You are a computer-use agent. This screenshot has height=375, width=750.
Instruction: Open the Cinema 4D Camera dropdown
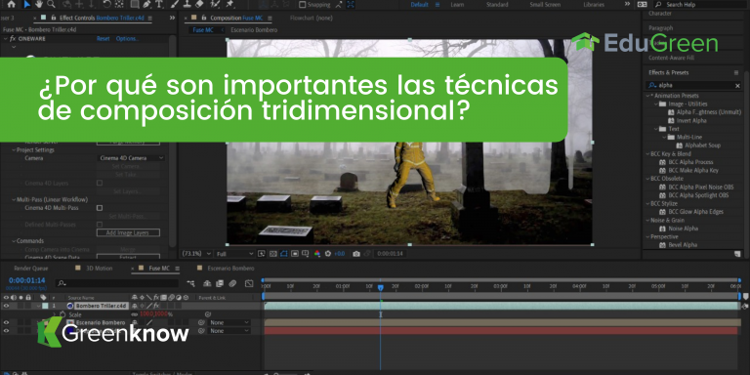point(131,158)
